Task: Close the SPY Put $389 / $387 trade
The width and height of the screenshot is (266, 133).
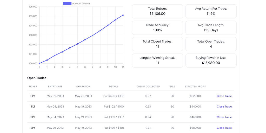Action: [x=224, y=117]
